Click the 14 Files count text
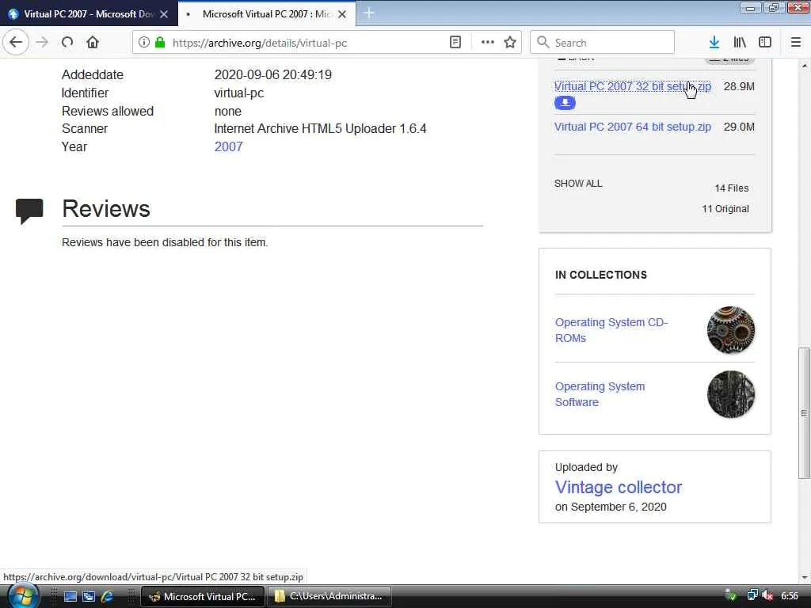The width and height of the screenshot is (811, 608). pyautogui.click(x=731, y=188)
